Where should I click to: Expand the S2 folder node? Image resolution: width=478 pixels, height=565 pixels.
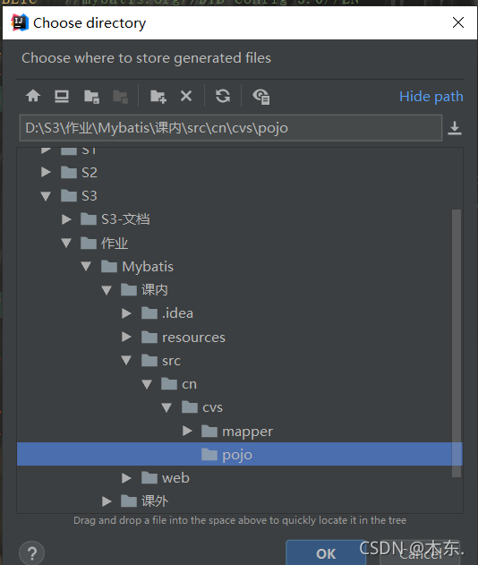(46, 172)
